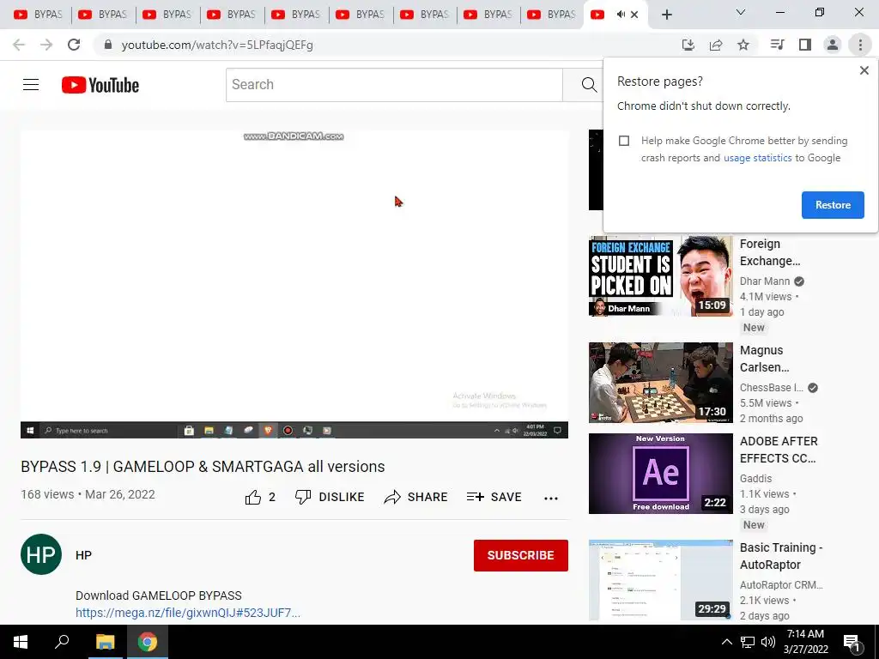Subscribe to the HP channel
879x659 pixels.
click(x=520, y=555)
